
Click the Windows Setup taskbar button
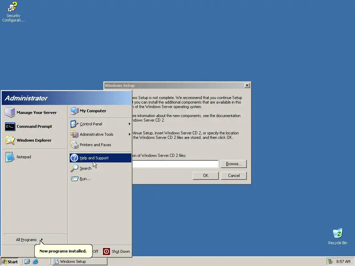[80, 261]
